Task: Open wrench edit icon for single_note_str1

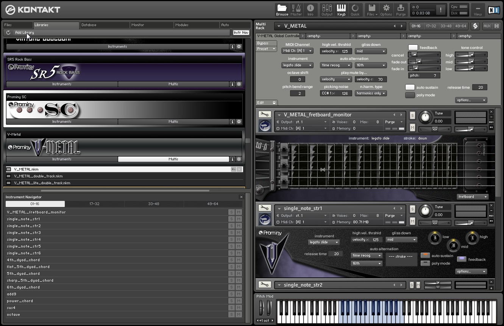Action: (264, 208)
